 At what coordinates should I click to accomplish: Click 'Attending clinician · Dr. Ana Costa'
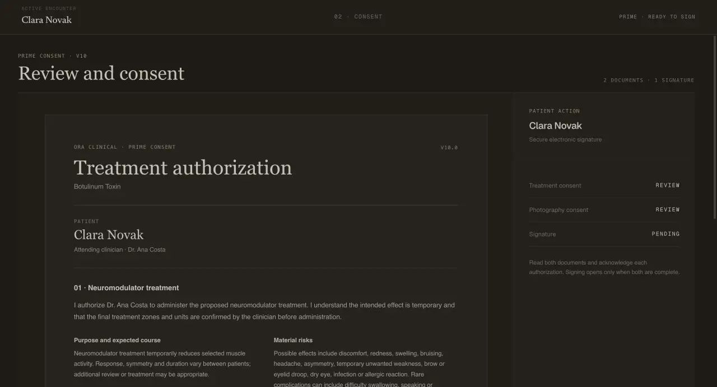click(x=120, y=249)
